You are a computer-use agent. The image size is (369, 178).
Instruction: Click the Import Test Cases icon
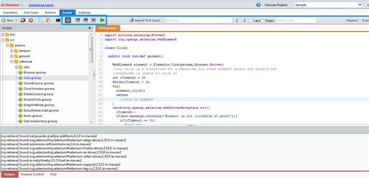click(x=132, y=21)
